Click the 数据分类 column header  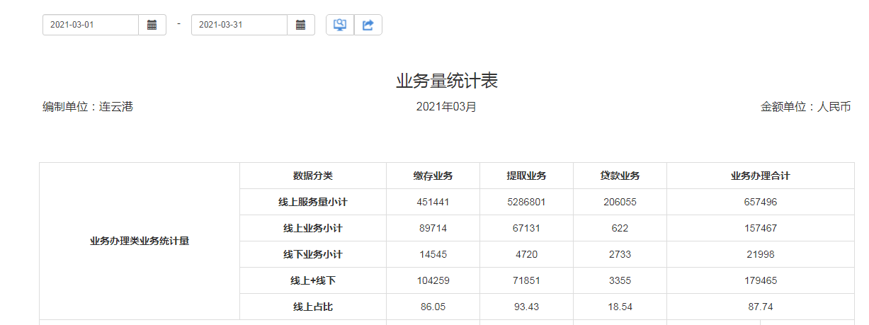pyautogui.click(x=313, y=176)
